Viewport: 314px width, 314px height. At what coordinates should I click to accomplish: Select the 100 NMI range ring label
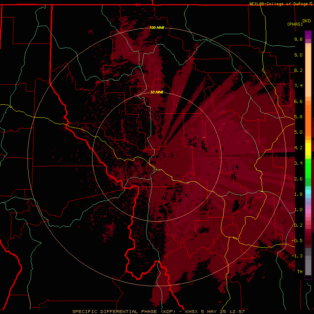157,28
